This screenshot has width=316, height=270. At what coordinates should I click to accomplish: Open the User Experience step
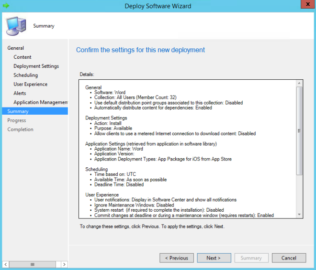coord(31,84)
